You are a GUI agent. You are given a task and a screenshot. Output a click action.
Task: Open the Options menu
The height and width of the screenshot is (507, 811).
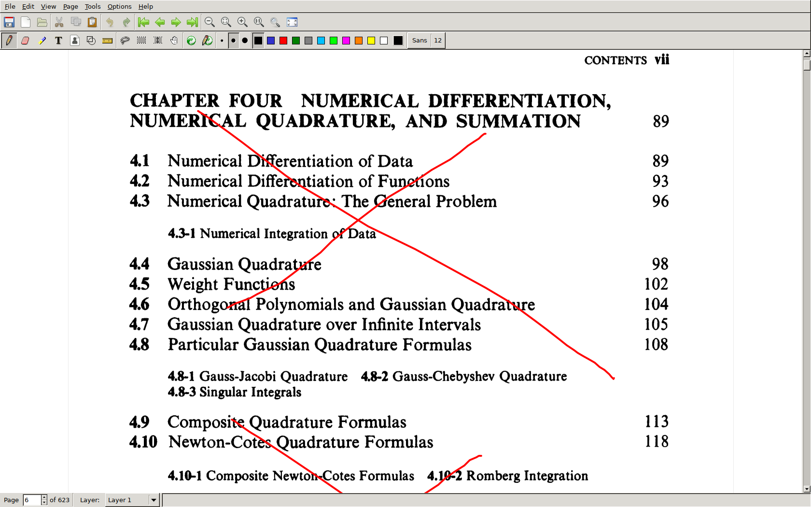click(119, 6)
